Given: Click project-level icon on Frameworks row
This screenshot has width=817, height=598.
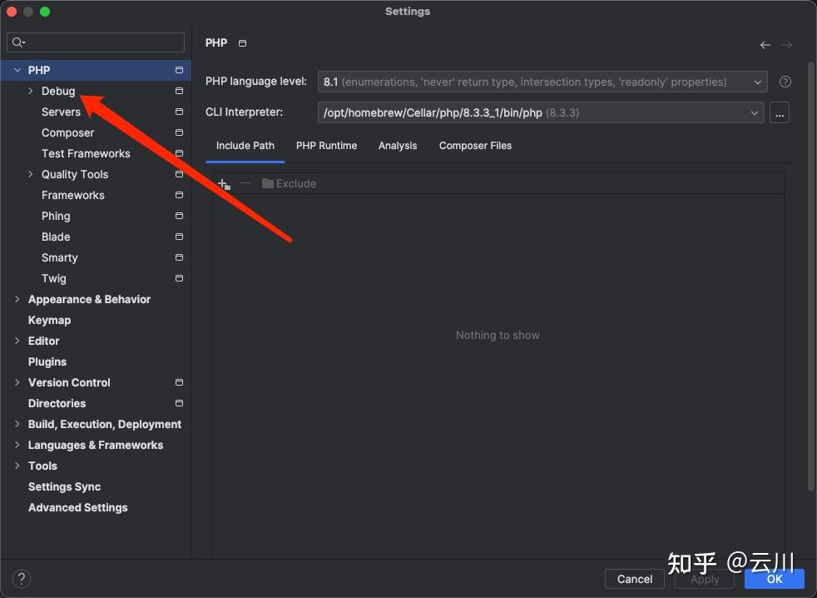Looking at the screenshot, I should coord(179,195).
